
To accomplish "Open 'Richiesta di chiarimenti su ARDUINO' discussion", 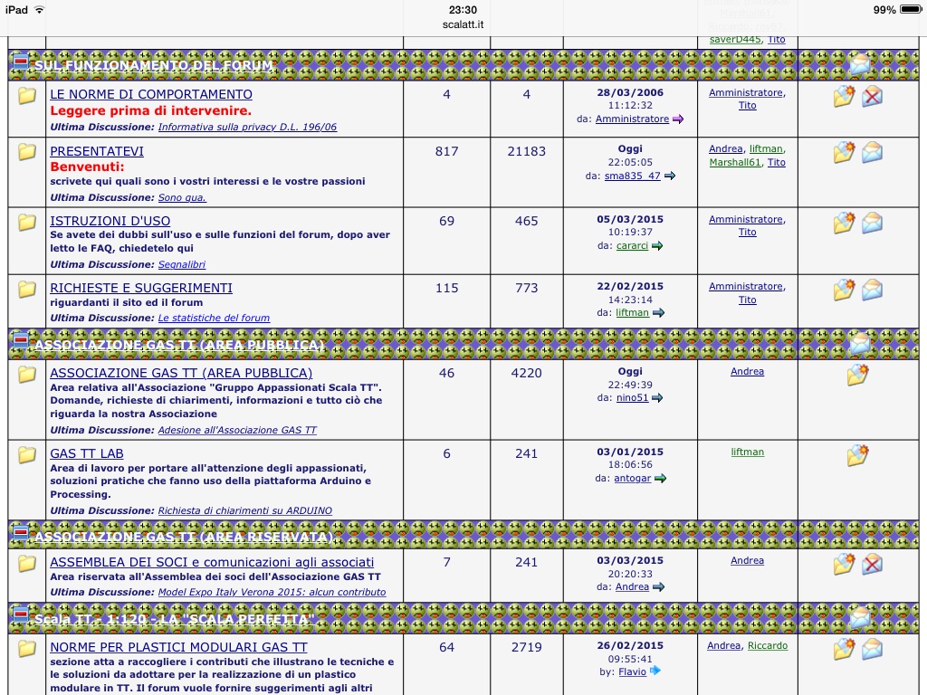I will click(244, 510).
